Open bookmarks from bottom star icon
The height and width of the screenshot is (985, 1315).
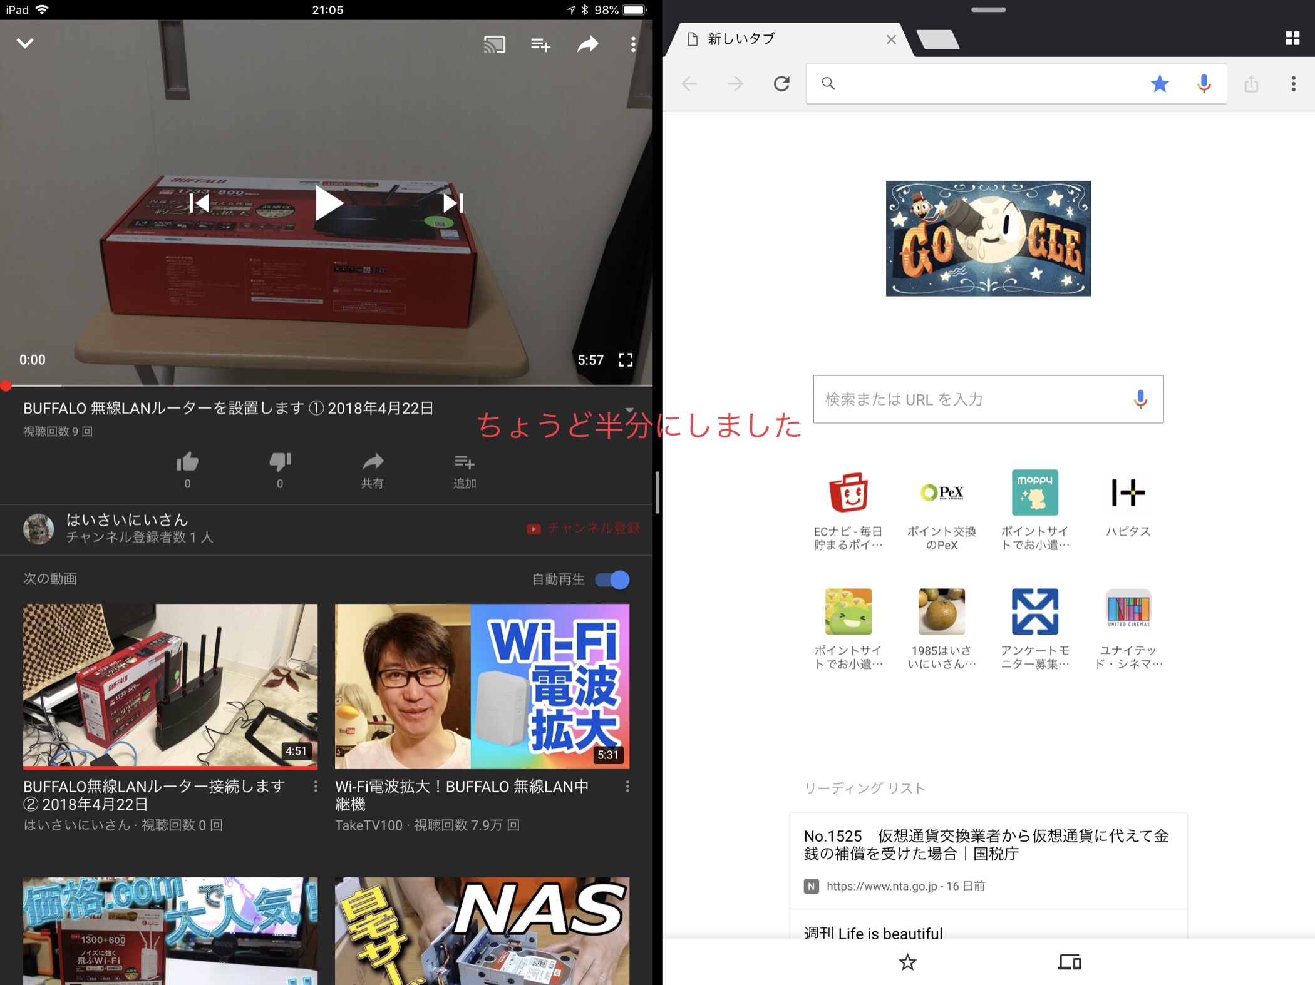click(907, 962)
